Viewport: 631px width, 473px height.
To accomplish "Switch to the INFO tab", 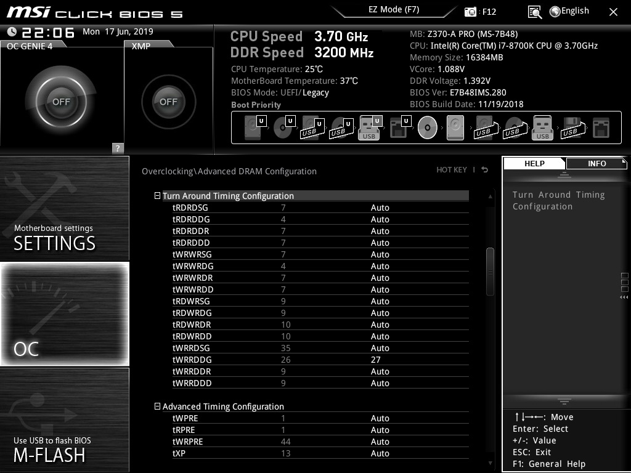I will click(x=596, y=164).
